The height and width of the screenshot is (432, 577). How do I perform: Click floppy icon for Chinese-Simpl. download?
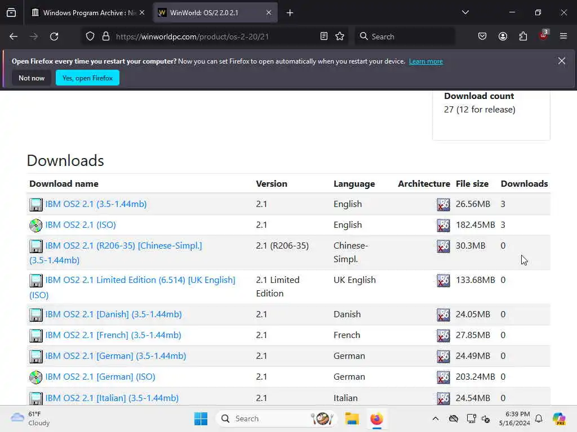[36, 246]
